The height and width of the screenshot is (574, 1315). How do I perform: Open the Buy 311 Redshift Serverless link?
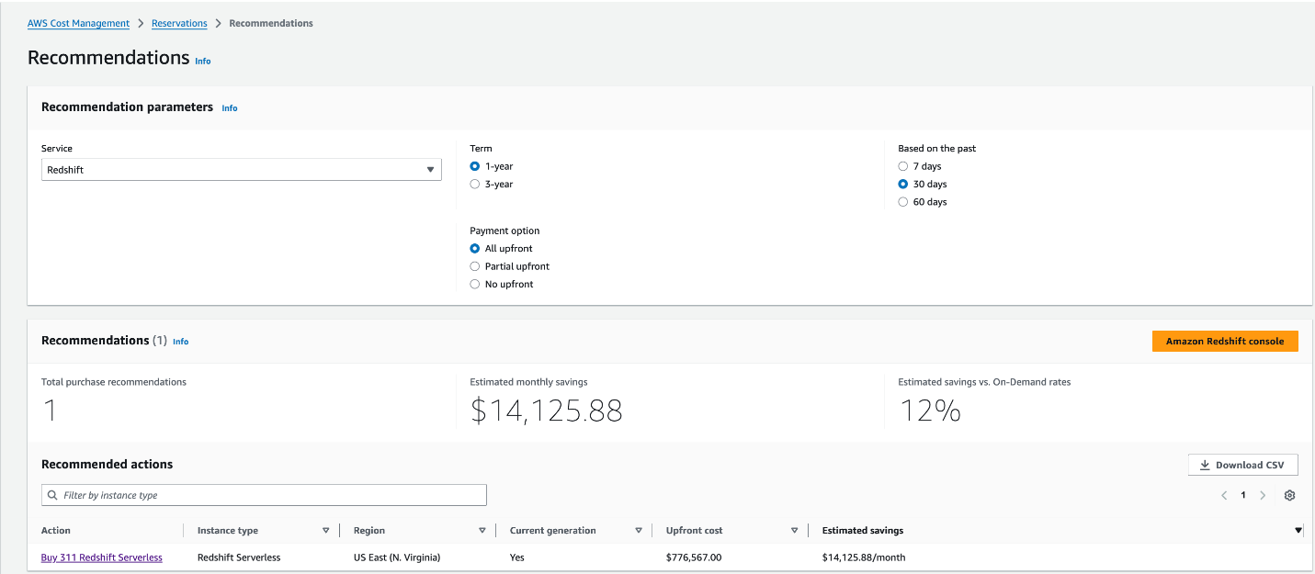pos(102,557)
